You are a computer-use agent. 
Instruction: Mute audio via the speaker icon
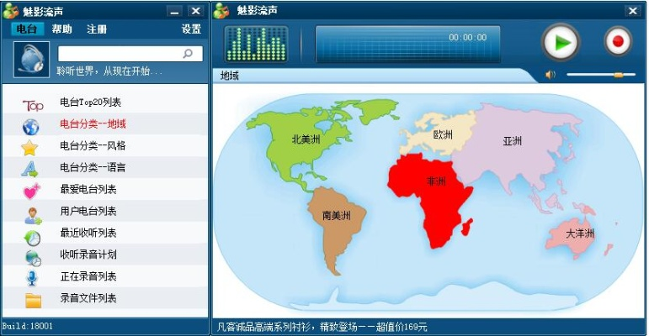pyautogui.click(x=551, y=75)
